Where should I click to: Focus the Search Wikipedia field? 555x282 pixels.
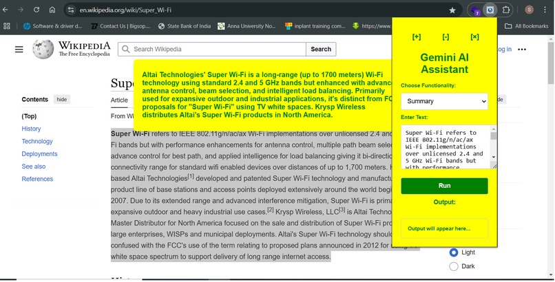pyautogui.click(x=212, y=49)
